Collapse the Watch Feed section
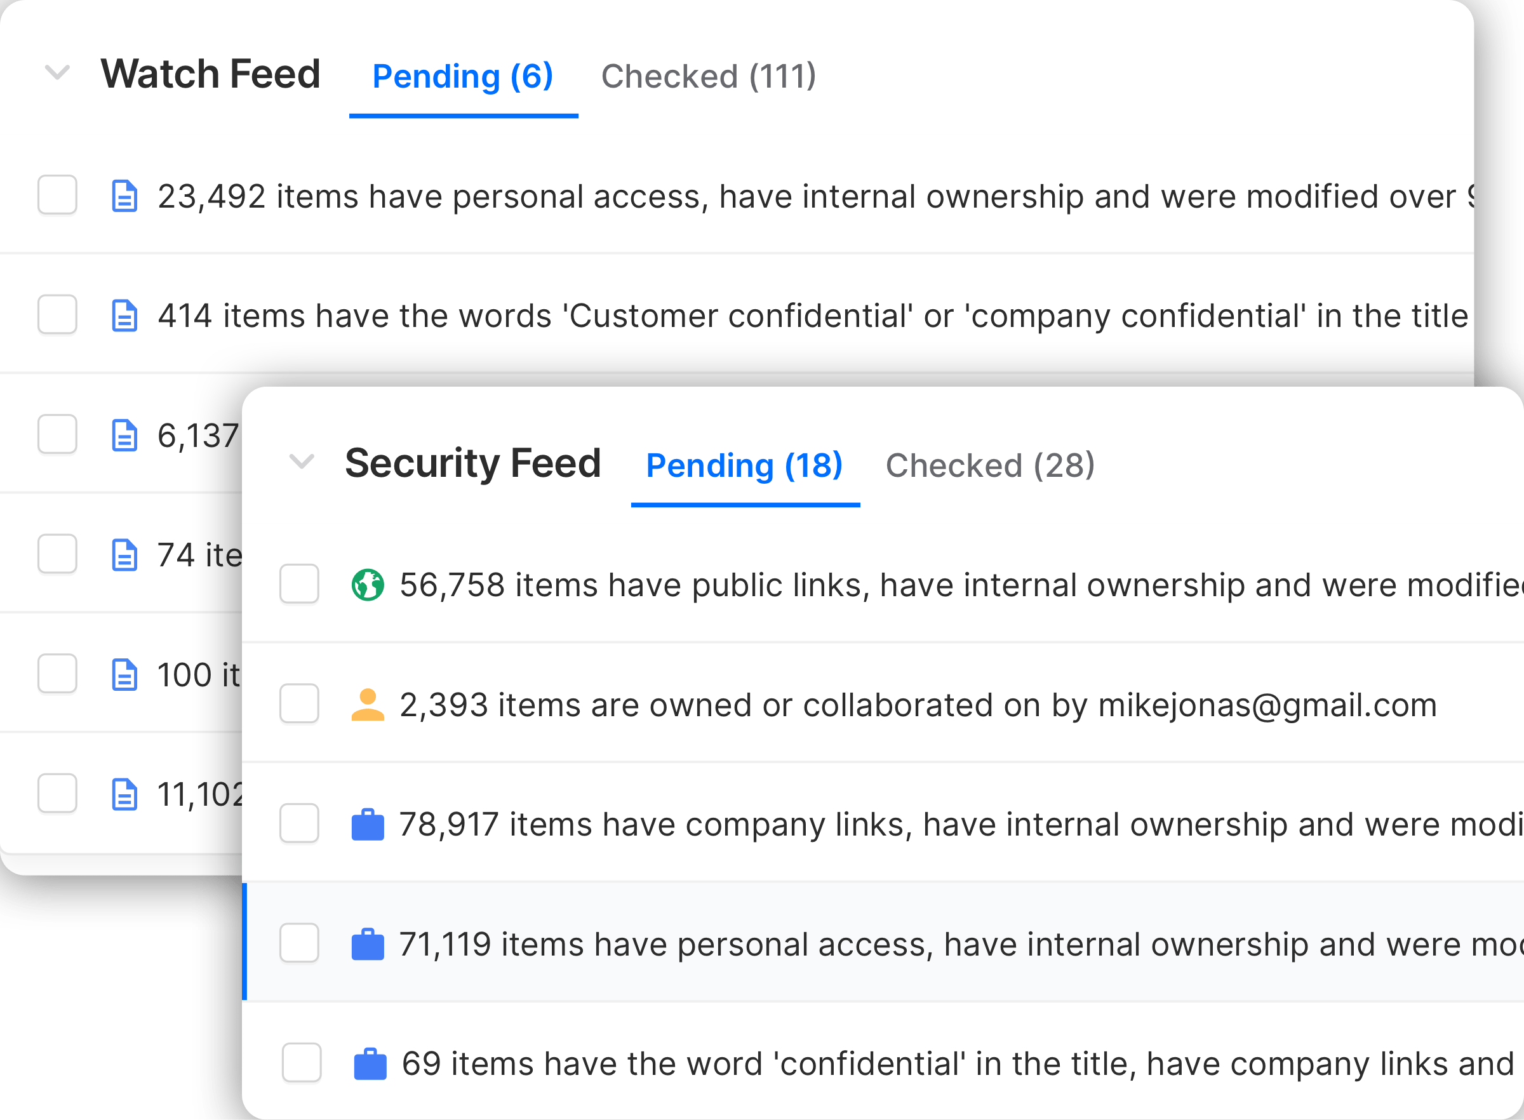 click(58, 72)
